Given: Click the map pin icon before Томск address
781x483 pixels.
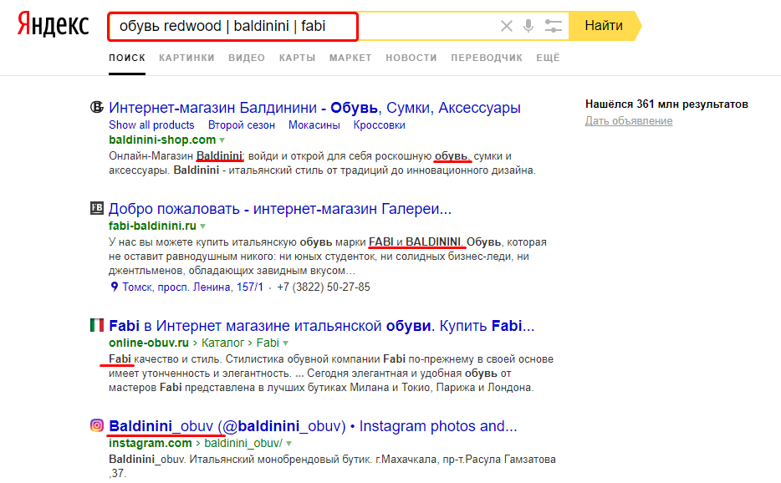Looking at the screenshot, I should [114, 287].
